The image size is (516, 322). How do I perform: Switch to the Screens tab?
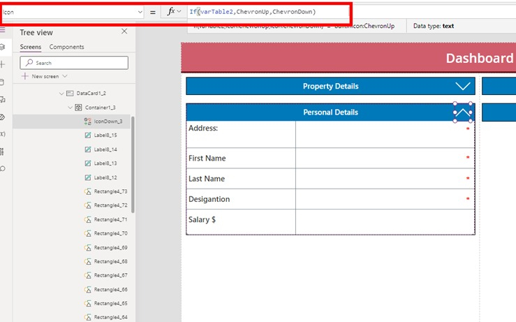pyautogui.click(x=31, y=47)
